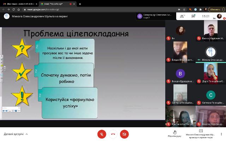Close the Meet tab

pyautogui.click(x=74, y=4)
